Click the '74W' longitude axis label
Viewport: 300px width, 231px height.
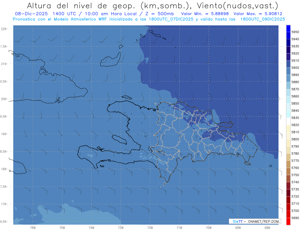(x=91, y=228)
